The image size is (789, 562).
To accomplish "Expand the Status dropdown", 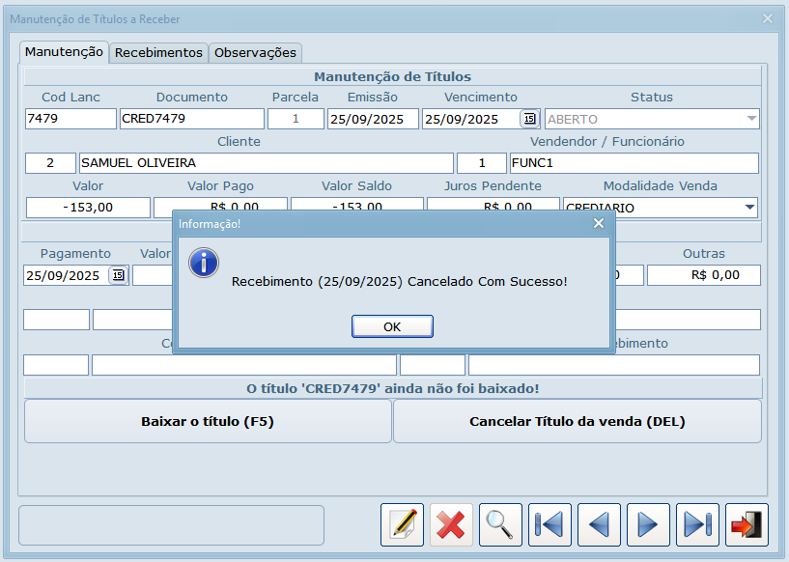I will [x=750, y=119].
